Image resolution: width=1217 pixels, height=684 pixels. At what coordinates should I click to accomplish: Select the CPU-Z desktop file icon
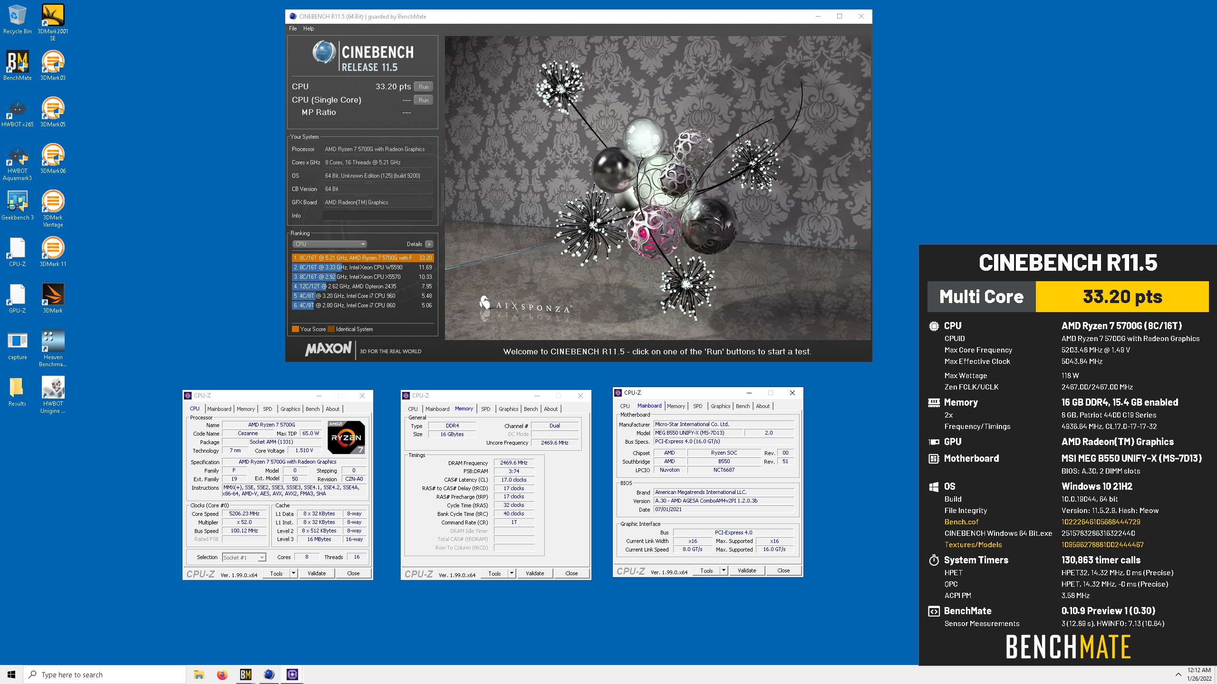[x=18, y=252]
